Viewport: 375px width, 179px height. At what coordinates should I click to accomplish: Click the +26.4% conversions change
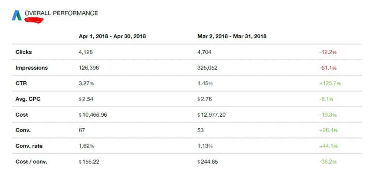pyautogui.click(x=328, y=131)
